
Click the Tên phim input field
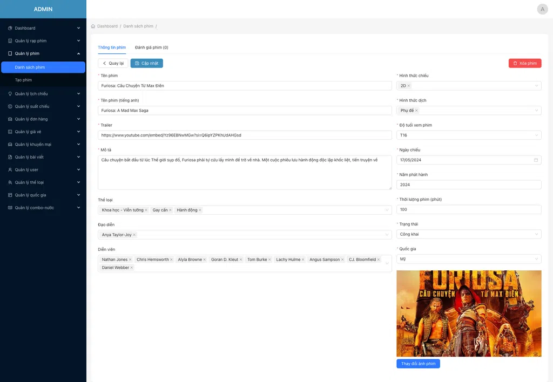pos(245,86)
